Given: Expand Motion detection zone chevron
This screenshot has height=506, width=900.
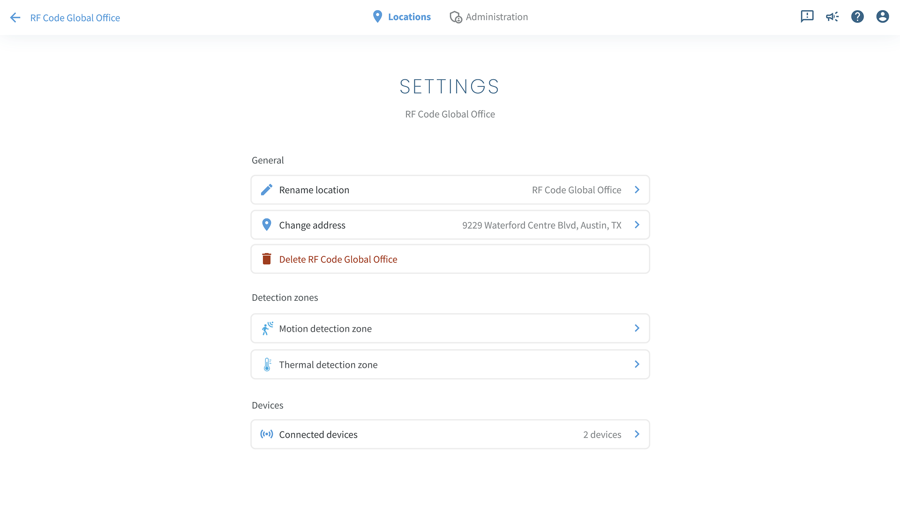Looking at the screenshot, I should click(x=637, y=328).
